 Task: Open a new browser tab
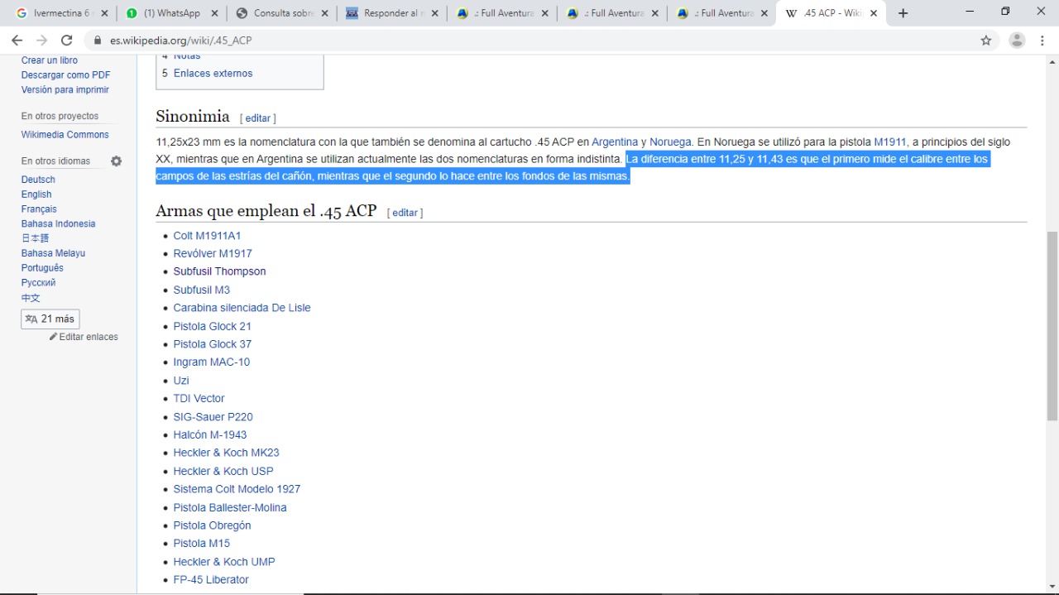(903, 13)
